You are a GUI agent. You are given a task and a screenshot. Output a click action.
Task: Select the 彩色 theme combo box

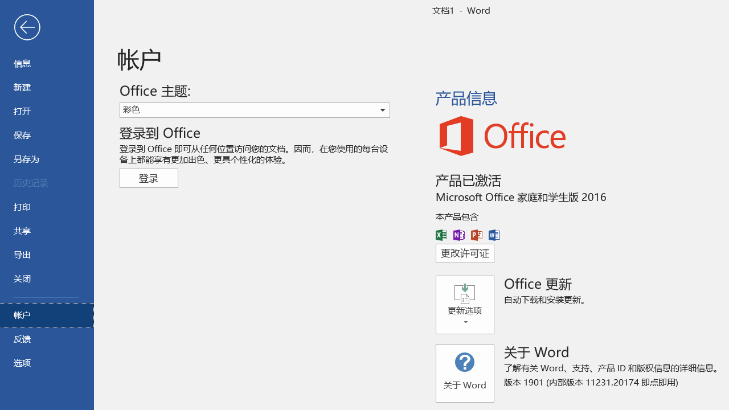pos(255,110)
